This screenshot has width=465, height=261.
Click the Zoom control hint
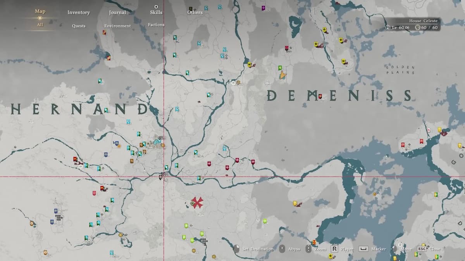(320, 249)
